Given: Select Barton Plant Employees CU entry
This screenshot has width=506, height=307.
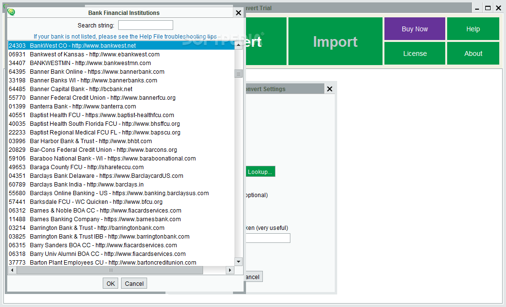Looking at the screenshot, I should pos(122,263).
